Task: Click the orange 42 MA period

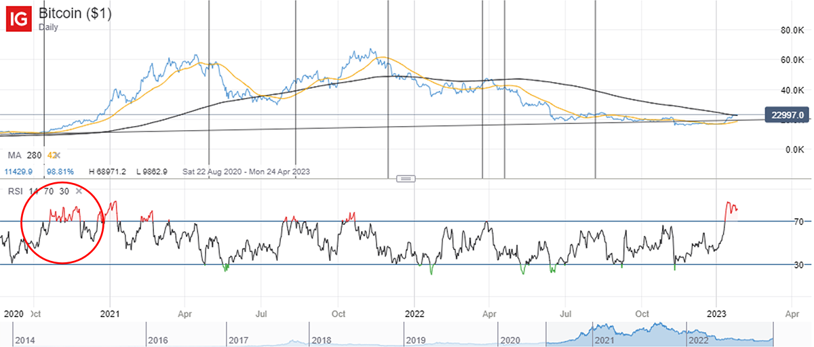Action: coord(52,155)
